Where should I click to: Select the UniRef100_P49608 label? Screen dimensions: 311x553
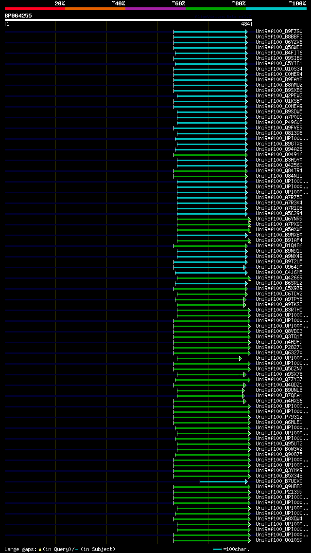pos(279,122)
